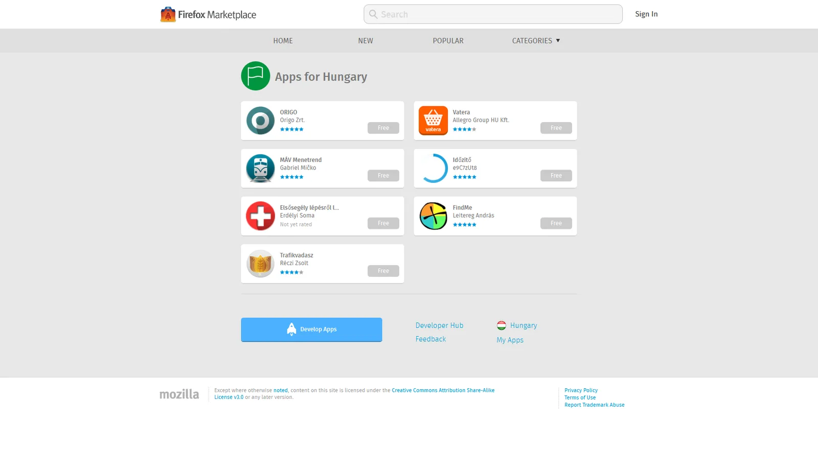Click the Időzítő star rating
The image size is (818, 449).
click(464, 177)
